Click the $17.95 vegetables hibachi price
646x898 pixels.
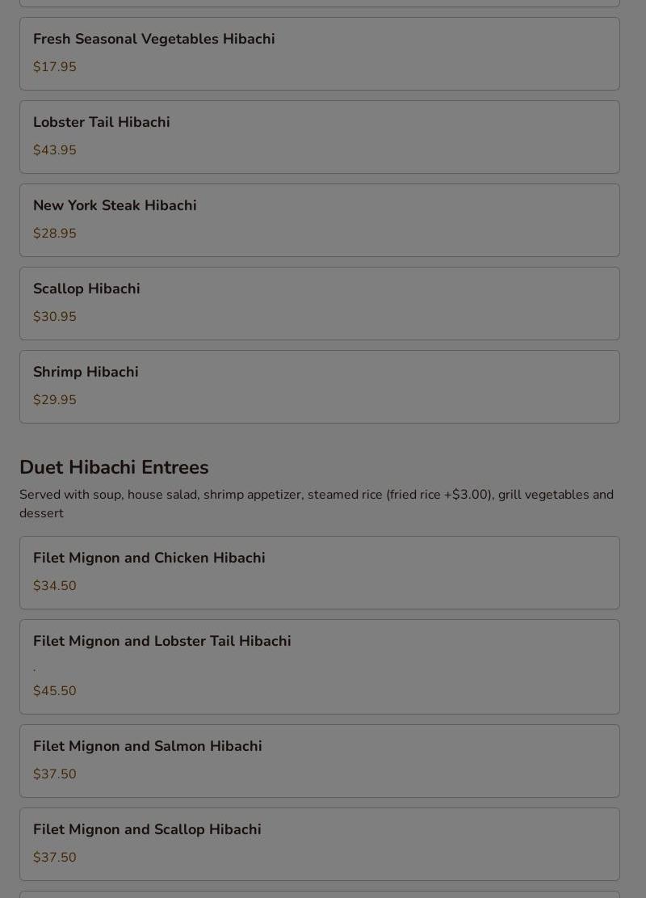point(55,67)
